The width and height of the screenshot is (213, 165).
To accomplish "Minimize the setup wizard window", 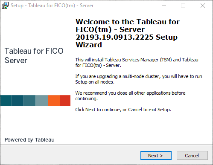I will point(164,6).
